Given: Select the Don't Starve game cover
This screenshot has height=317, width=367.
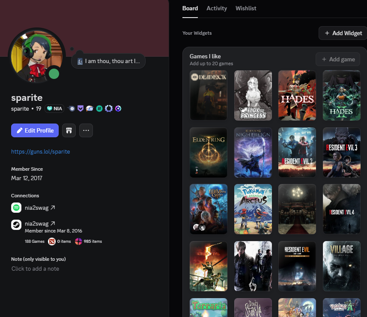Looking at the screenshot, I should pyautogui.click(x=253, y=308).
